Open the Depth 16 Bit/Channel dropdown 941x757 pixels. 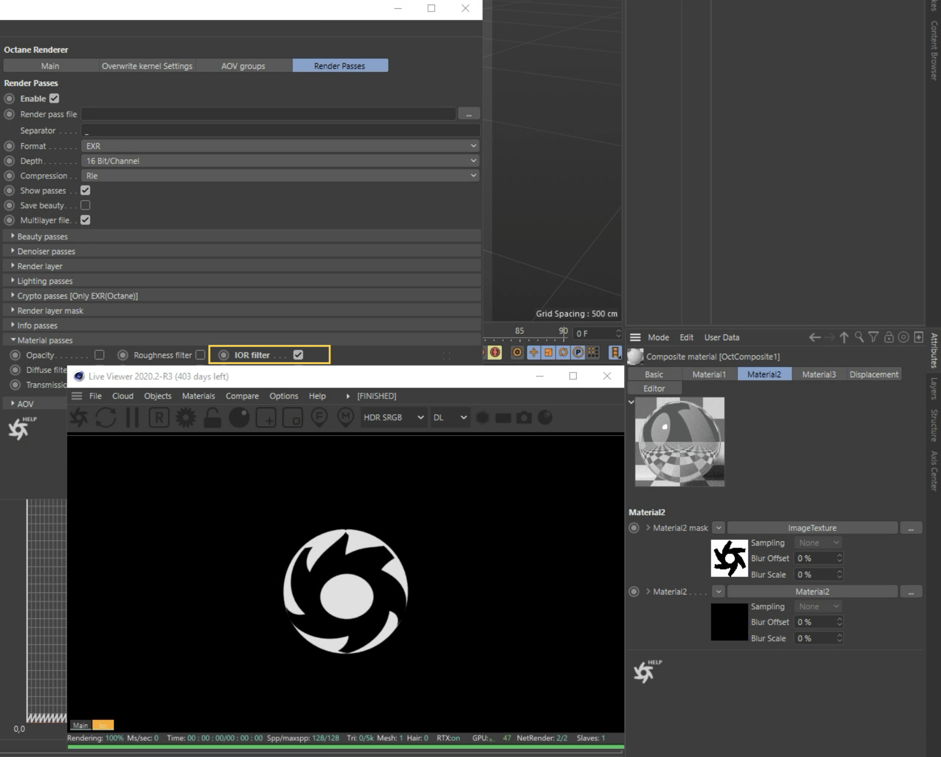(280, 161)
